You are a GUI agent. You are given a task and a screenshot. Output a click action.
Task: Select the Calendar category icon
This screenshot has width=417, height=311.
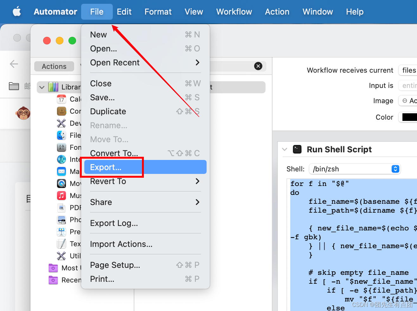(x=61, y=99)
